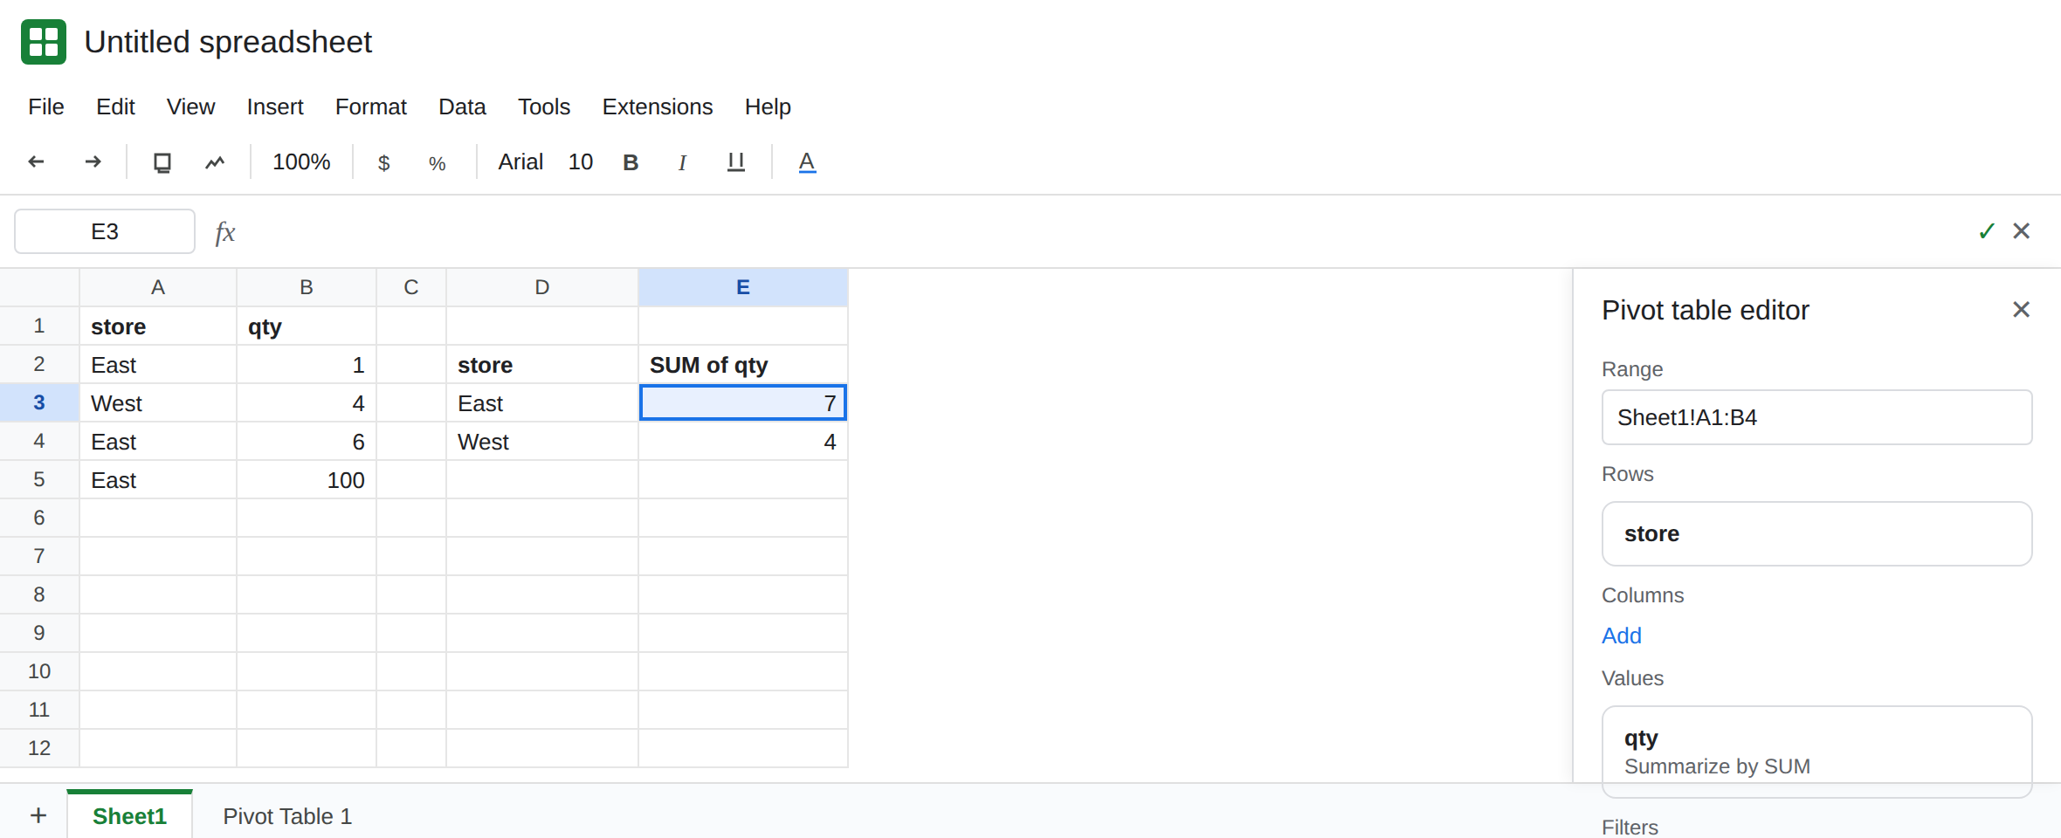Click the cell containing 100
The width and height of the screenshot is (2061, 838).
[307, 480]
